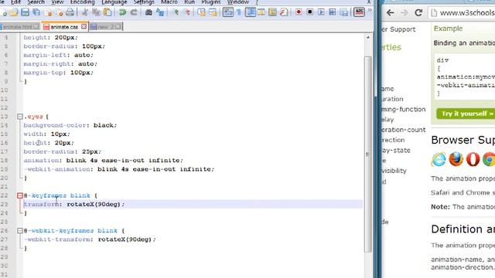Open the Encoding menu
This screenshot has height=278, width=495.
coord(83,2)
